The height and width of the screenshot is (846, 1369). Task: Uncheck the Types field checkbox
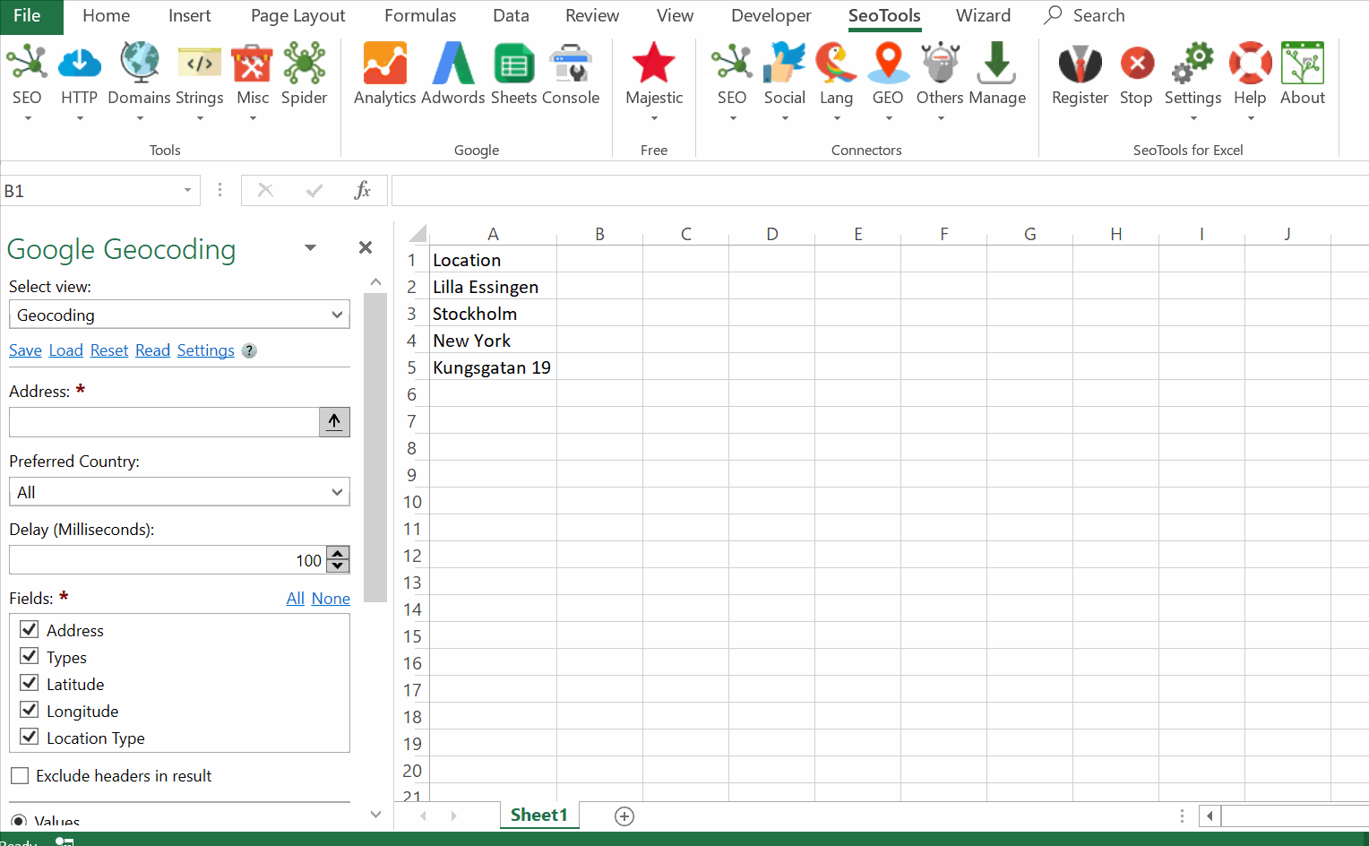click(30, 656)
